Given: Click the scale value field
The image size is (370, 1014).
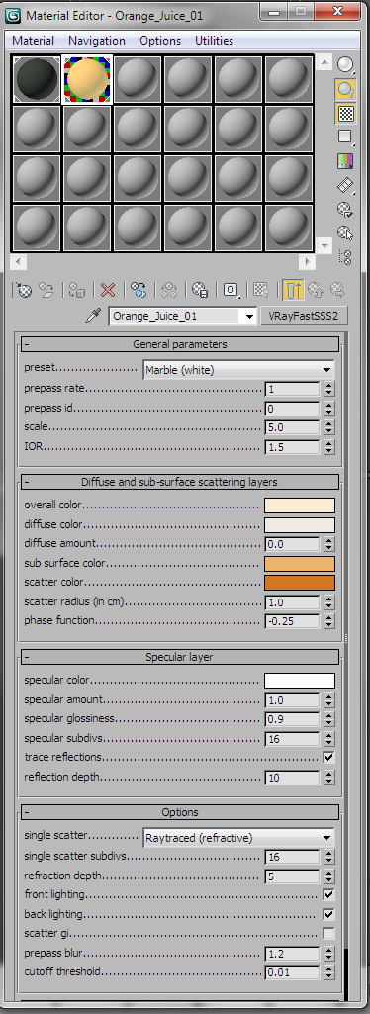Looking at the screenshot, I should [x=293, y=428].
